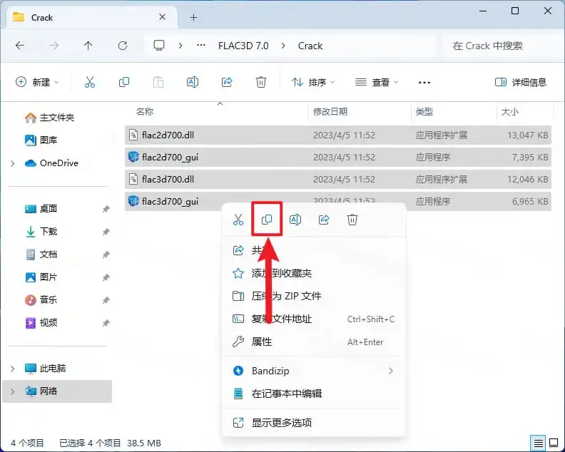The width and height of the screenshot is (565, 452).
Task: Switch to details list view icon
Action: (x=538, y=443)
